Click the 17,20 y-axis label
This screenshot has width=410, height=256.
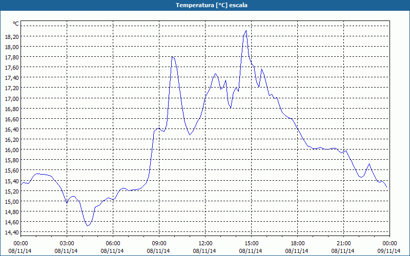click(12, 88)
